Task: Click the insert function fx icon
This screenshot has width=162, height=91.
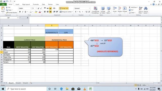Action: point(28,18)
